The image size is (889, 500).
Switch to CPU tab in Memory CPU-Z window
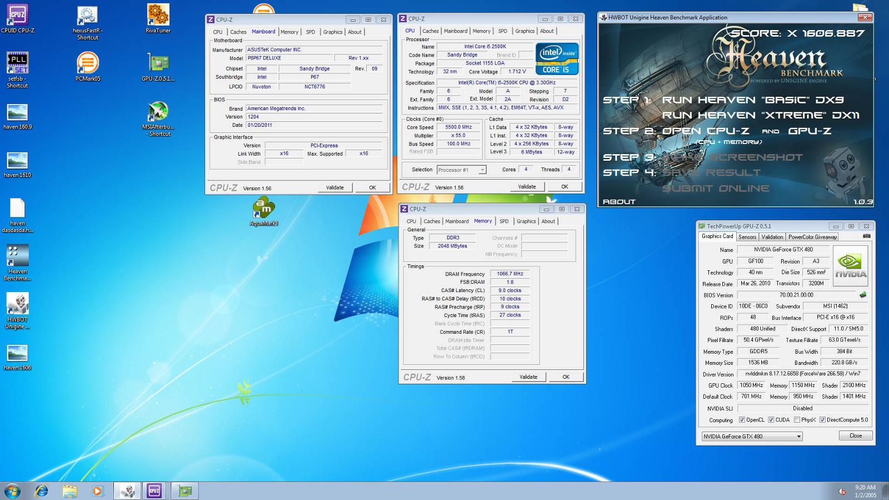[x=411, y=221]
